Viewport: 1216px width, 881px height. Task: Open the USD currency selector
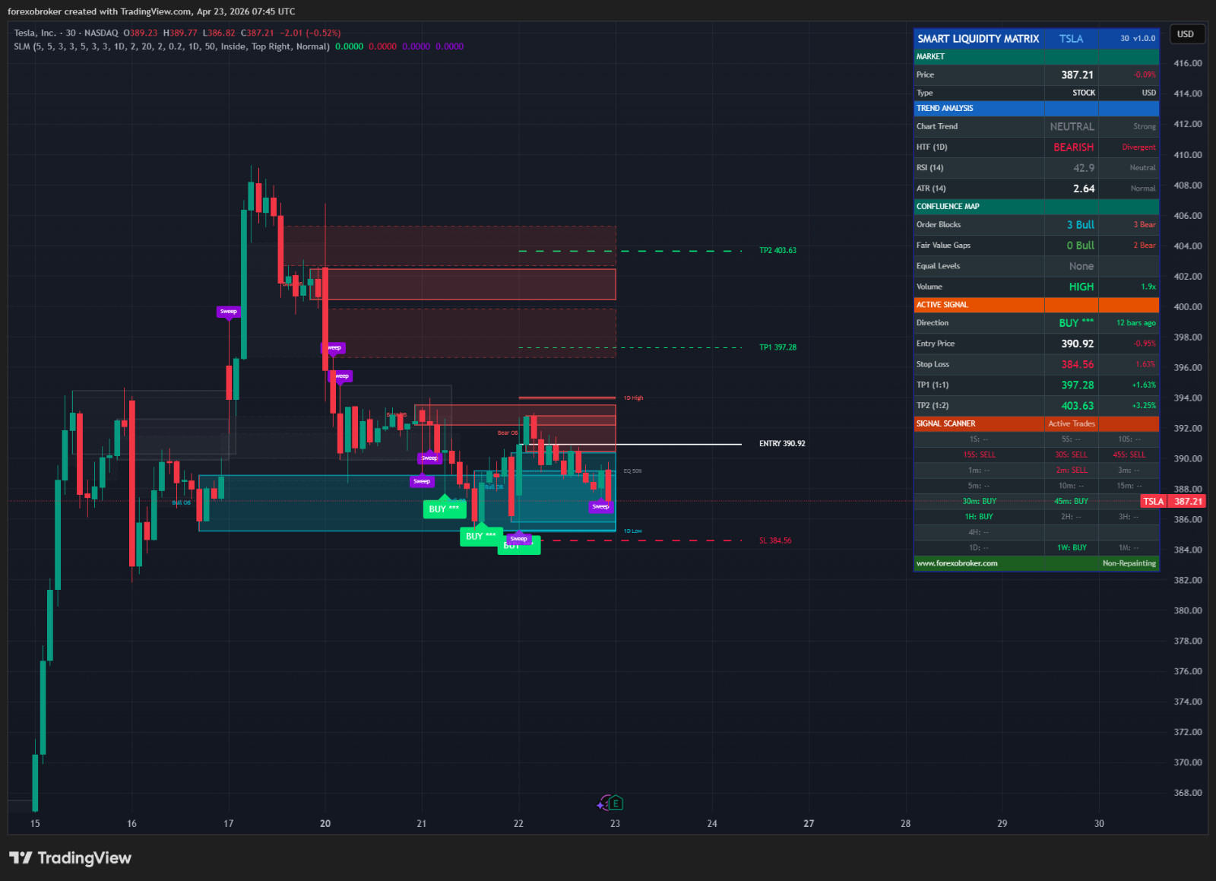point(1186,34)
